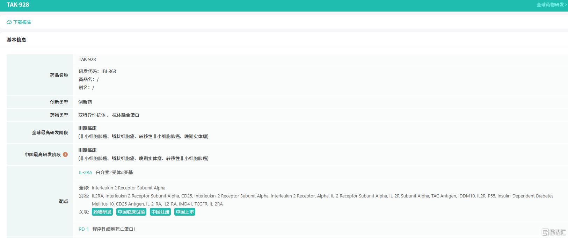Viewport: 568px width, 238px height.
Task: Click the 中国临床试验 related tag
Action: pos(131,212)
